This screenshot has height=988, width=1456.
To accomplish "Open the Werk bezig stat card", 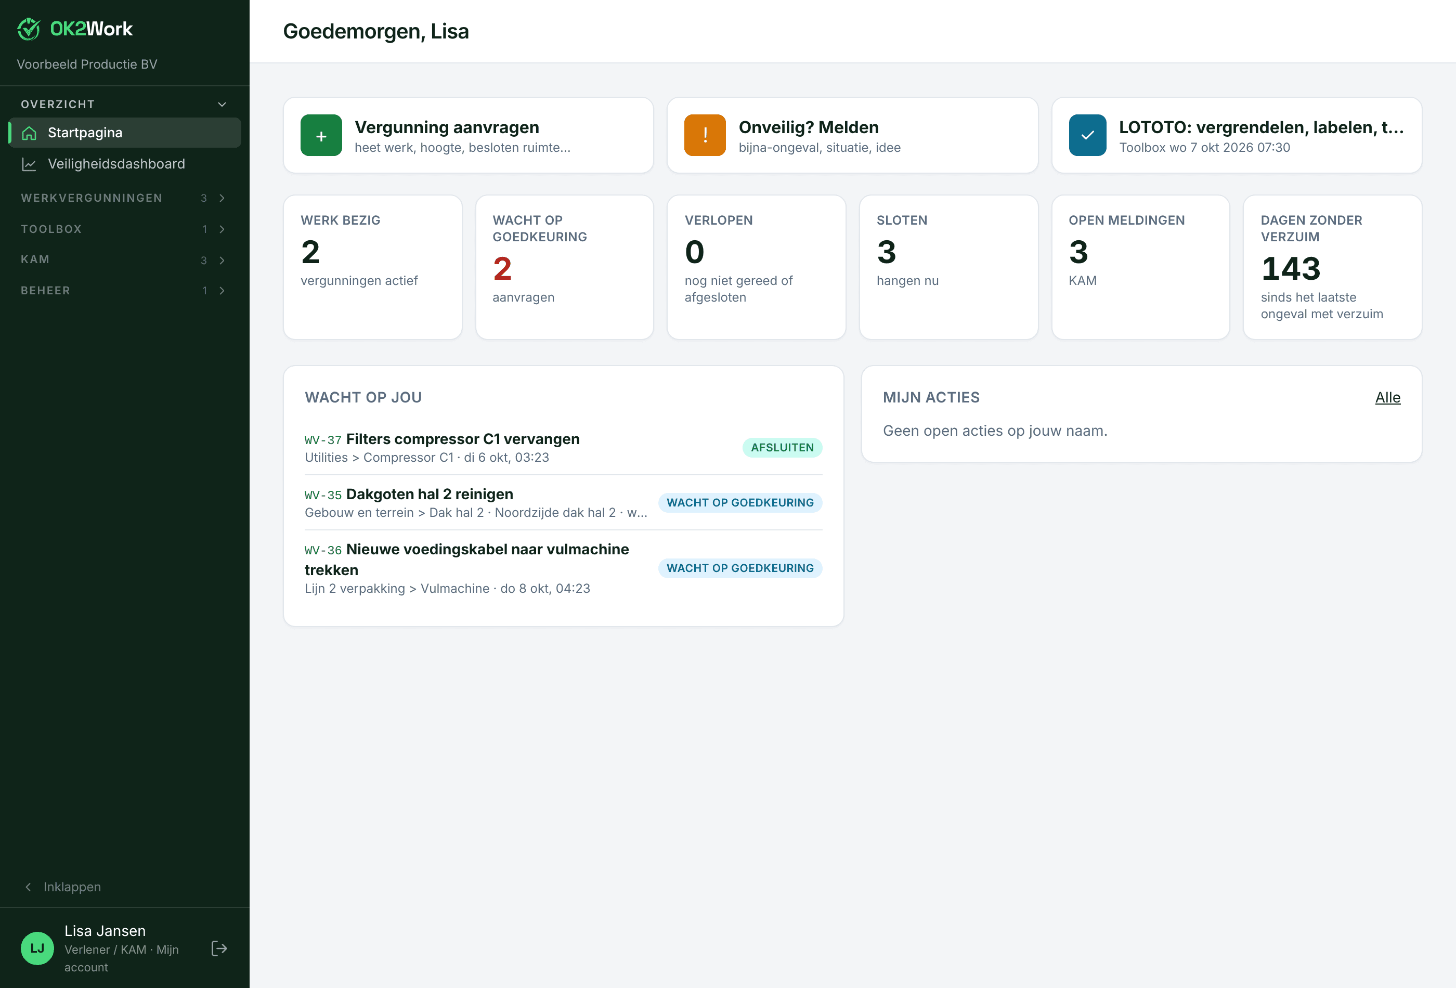I will pyautogui.click(x=373, y=267).
